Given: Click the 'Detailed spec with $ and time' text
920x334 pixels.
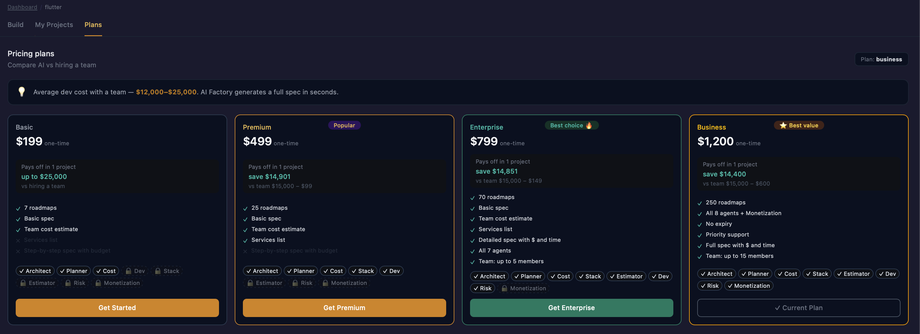Looking at the screenshot, I should (519, 240).
